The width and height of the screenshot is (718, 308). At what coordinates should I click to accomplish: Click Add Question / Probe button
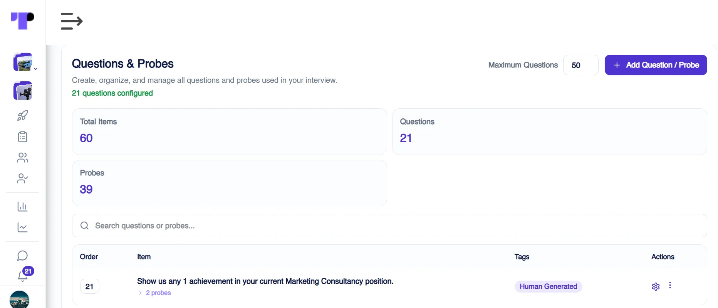656,65
